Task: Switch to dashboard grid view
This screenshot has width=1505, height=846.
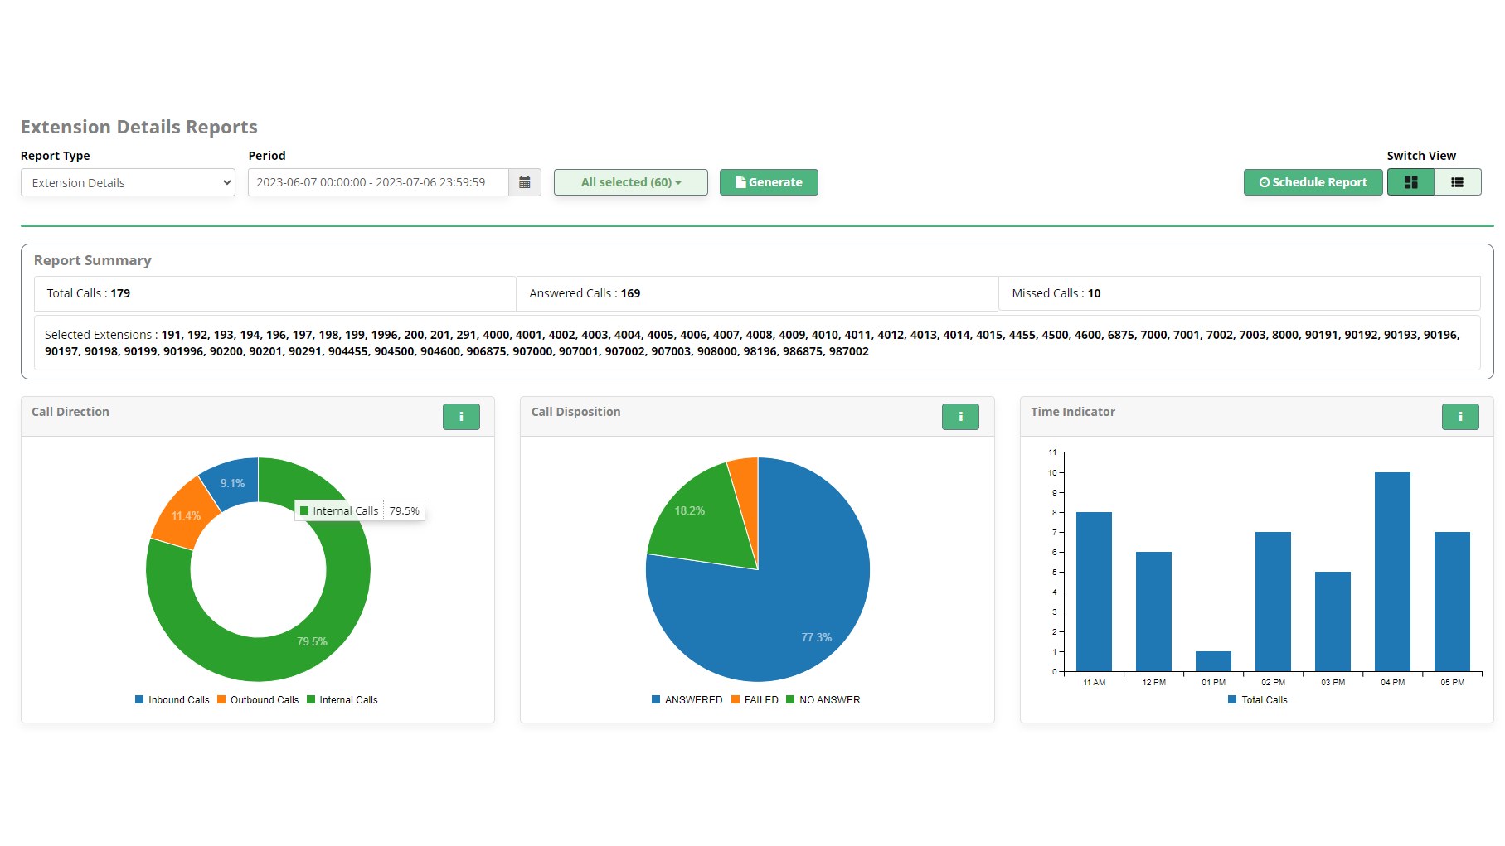Action: (1410, 182)
